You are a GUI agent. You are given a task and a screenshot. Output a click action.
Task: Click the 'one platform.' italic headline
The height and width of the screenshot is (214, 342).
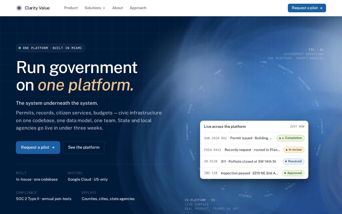[x=86, y=85]
